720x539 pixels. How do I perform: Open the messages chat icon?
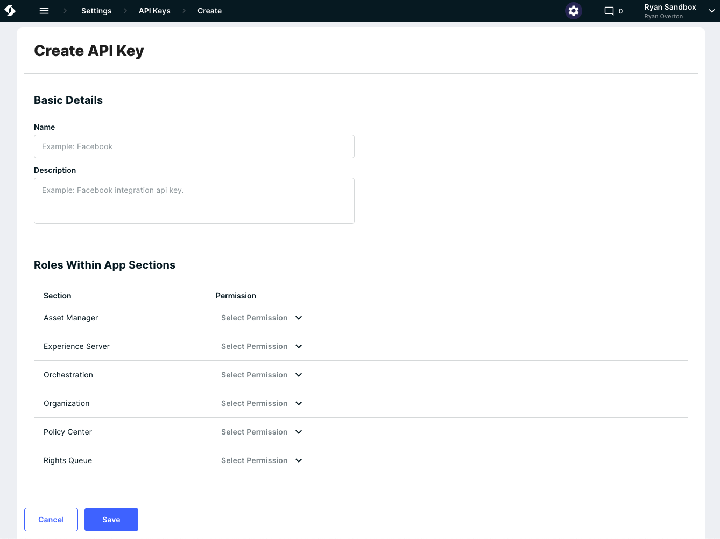tap(609, 11)
